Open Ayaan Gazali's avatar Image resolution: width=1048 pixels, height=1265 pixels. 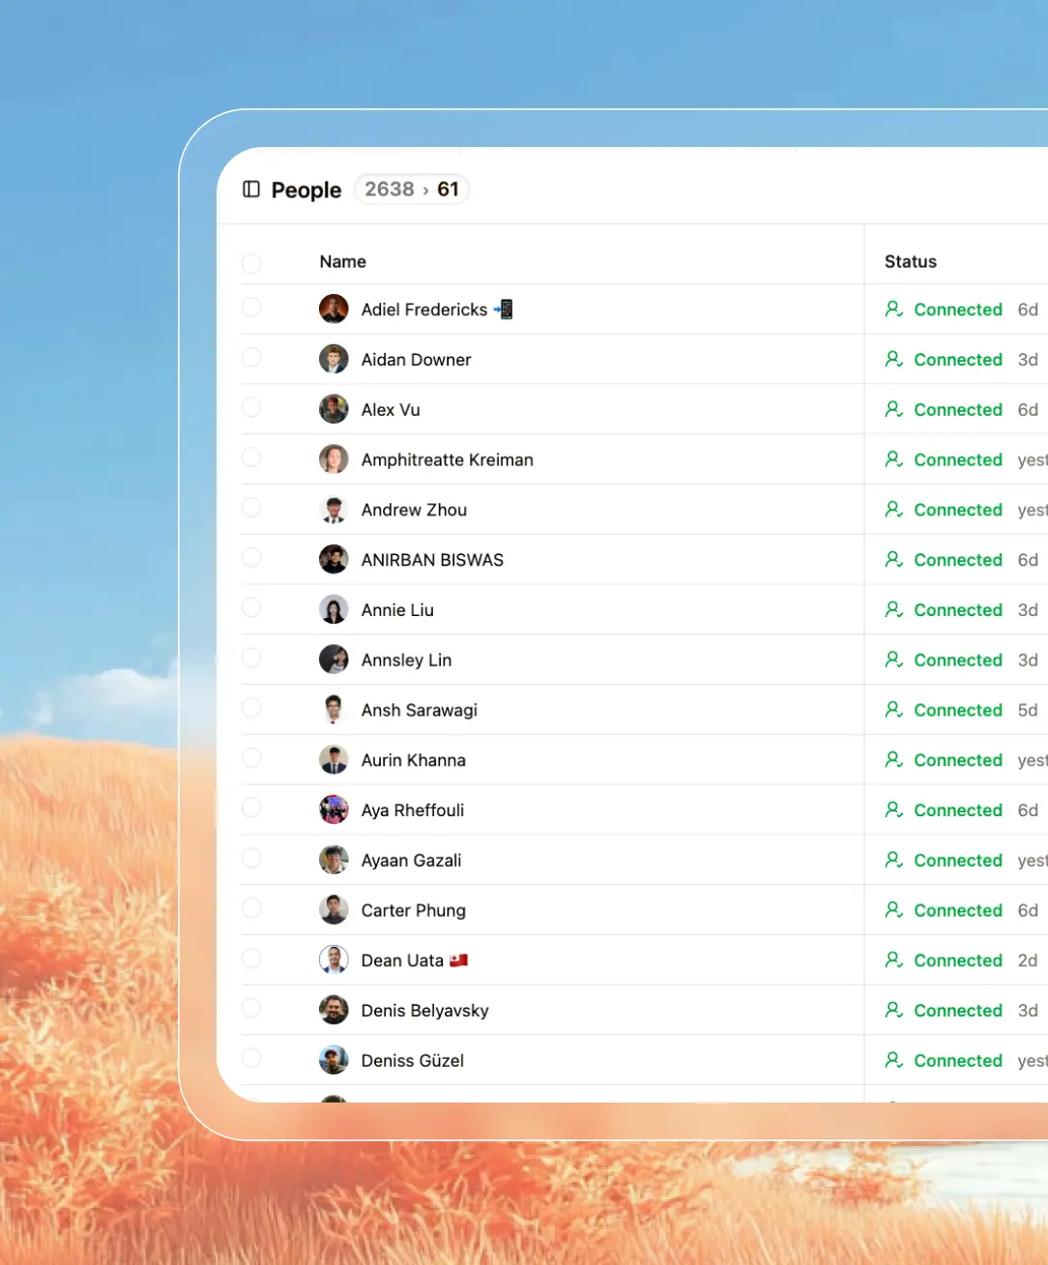pos(334,861)
